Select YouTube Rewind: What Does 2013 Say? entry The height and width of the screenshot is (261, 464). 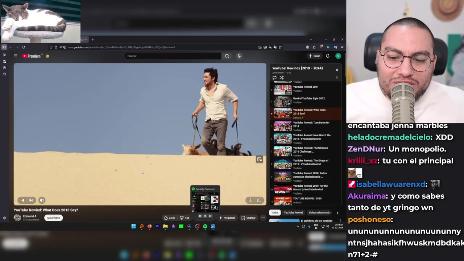pyautogui.click(x=306, y=113)
